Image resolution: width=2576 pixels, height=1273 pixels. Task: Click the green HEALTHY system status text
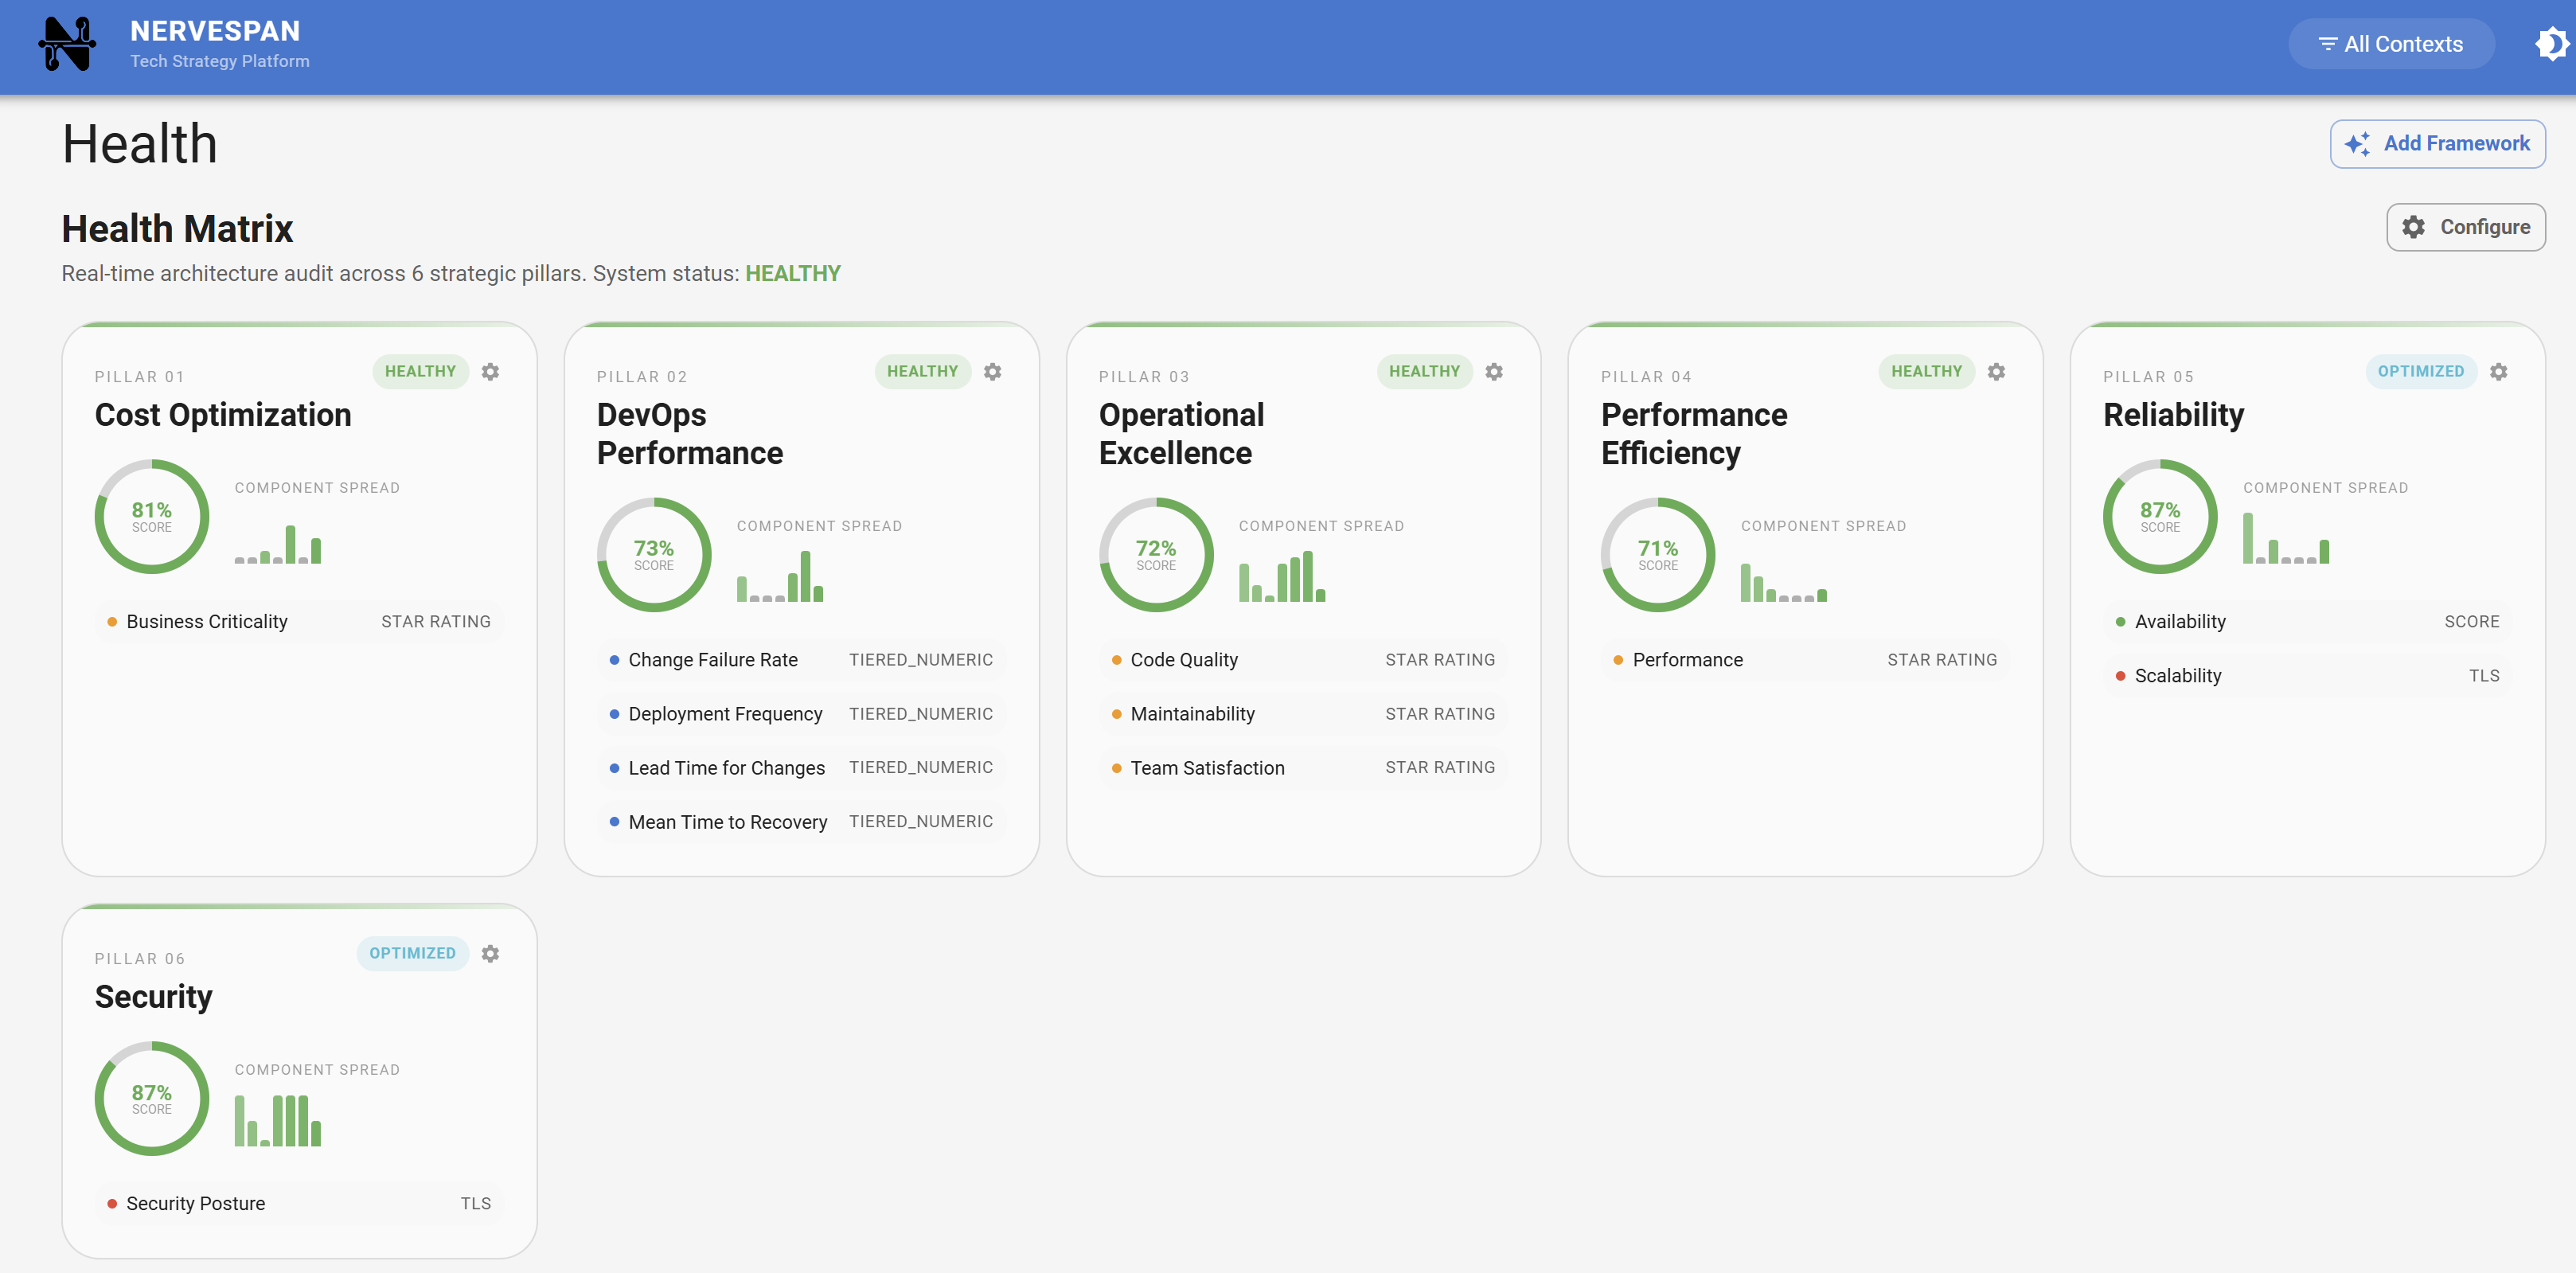pos(793,274)
